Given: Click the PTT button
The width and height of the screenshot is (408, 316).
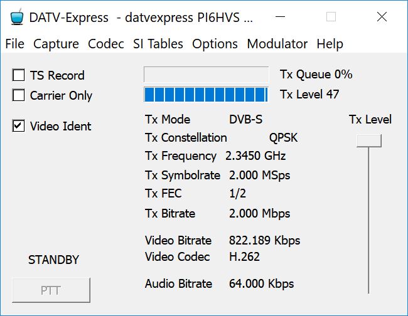Looking at the screenshot, I should 51,290.
